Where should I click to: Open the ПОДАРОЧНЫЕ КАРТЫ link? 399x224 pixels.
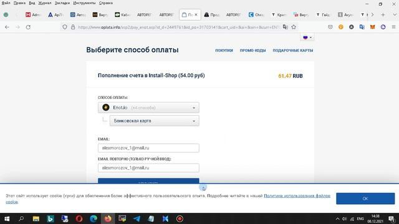point(293,50)
